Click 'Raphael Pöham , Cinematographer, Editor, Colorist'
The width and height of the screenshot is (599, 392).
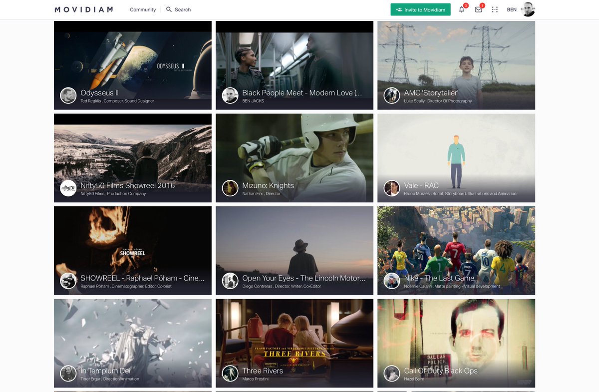pos(126,287)
